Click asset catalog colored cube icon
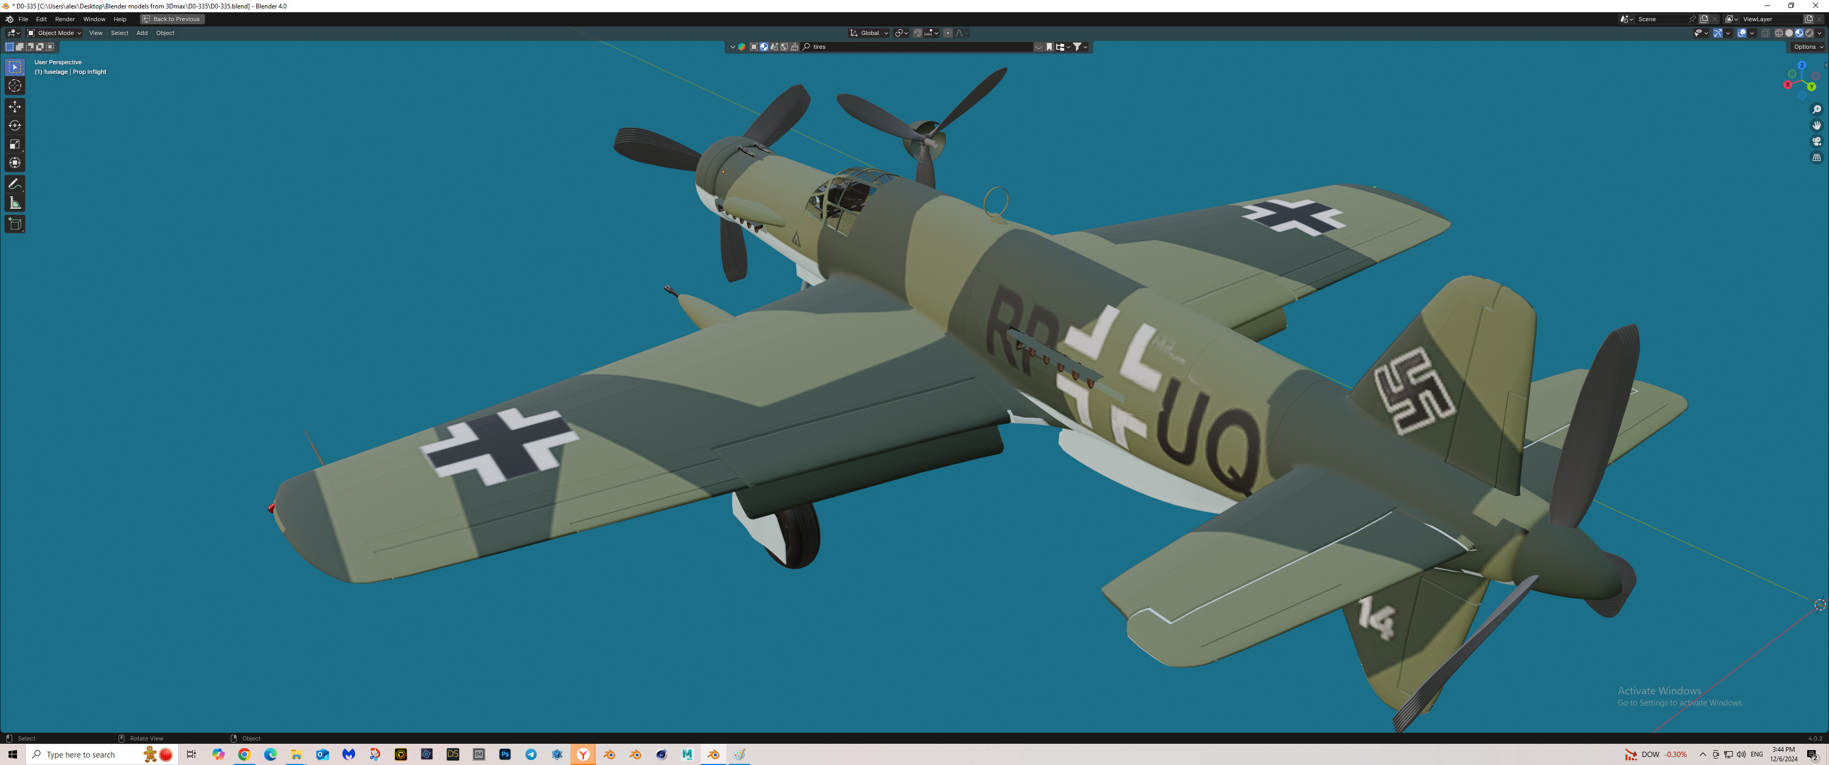 [x=742, y=47]
